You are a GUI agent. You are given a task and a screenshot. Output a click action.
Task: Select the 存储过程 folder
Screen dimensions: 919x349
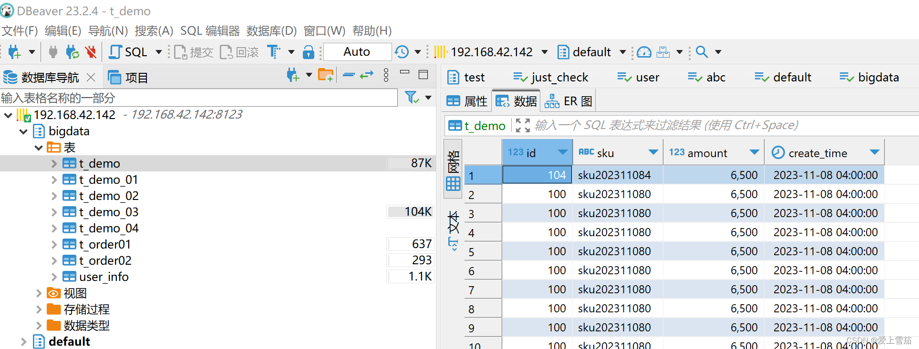tap(86, 309)
